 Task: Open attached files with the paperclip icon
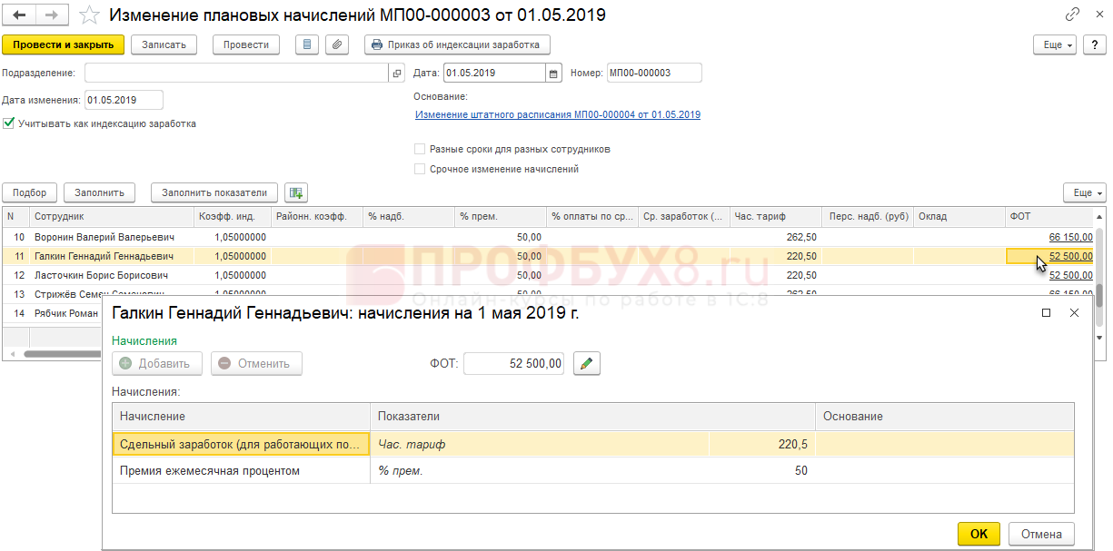337,44
